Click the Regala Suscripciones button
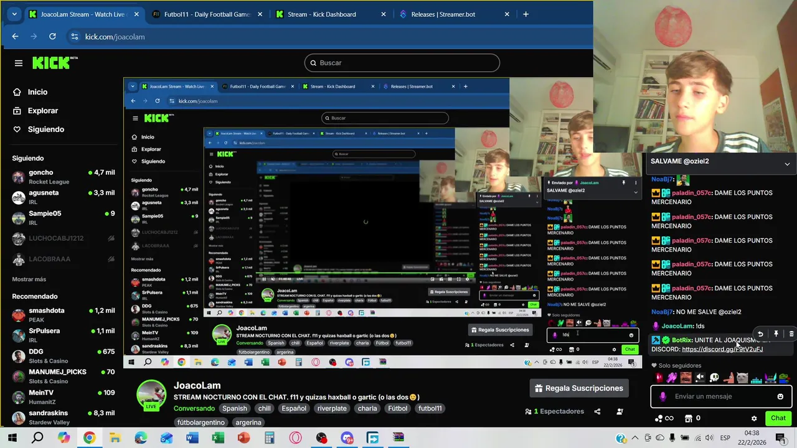797x448 pixels. point(579,388)
